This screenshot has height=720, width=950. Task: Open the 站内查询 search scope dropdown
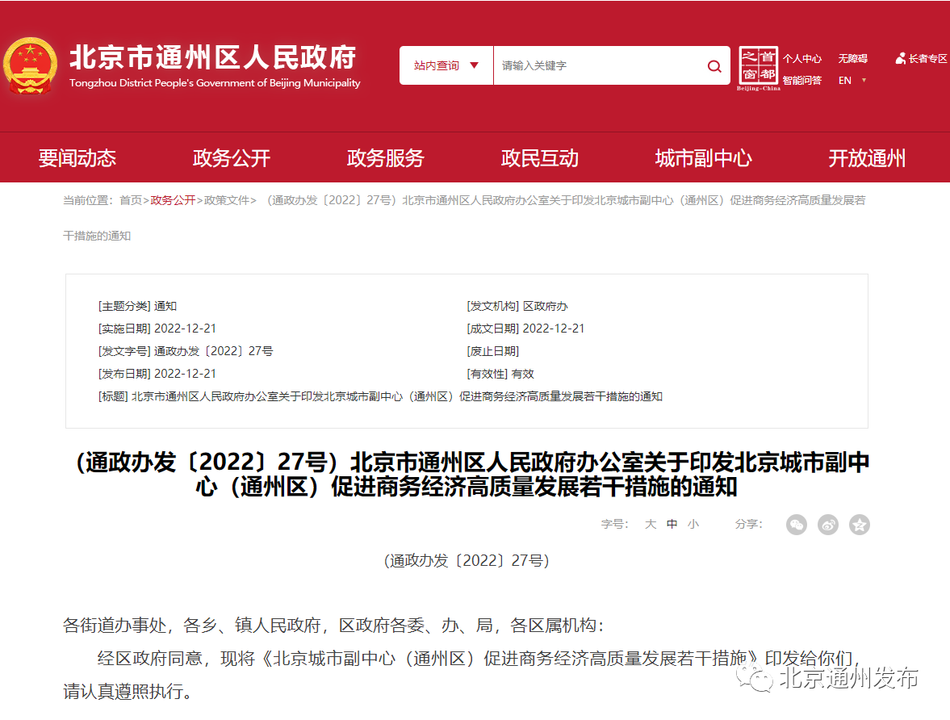click(x=446, y=65)
